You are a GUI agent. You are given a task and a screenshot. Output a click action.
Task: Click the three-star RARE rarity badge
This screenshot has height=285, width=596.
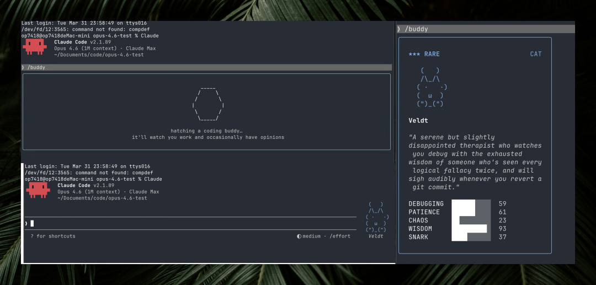coord(424,54)
